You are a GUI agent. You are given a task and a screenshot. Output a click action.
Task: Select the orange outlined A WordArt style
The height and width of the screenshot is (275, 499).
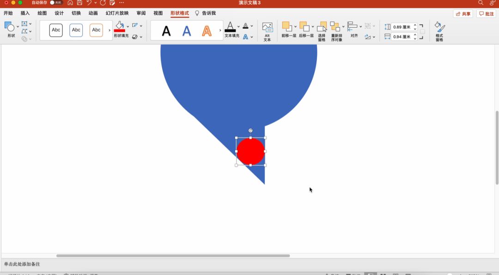coord(207,31)
